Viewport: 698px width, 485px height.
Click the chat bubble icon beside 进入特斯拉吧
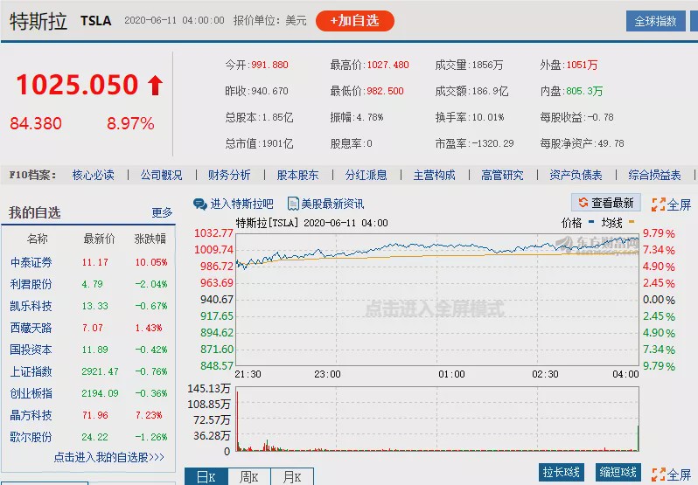point(200,204)
